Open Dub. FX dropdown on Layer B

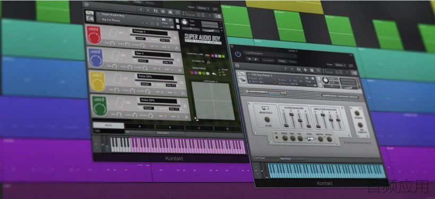[168, 62]
